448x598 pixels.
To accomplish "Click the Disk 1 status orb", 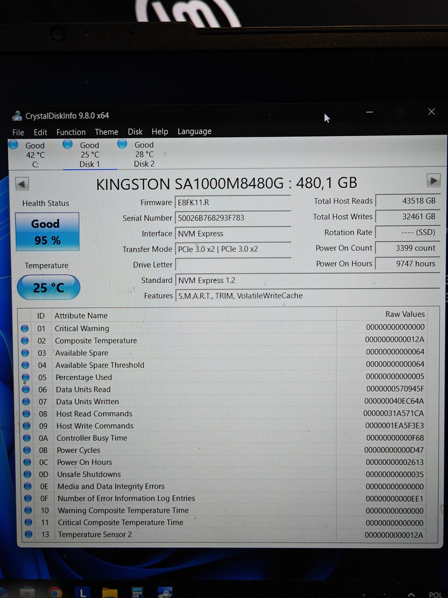I will 68,144.
